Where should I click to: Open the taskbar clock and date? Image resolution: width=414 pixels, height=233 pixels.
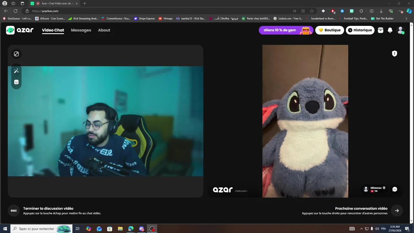(395, 229)
